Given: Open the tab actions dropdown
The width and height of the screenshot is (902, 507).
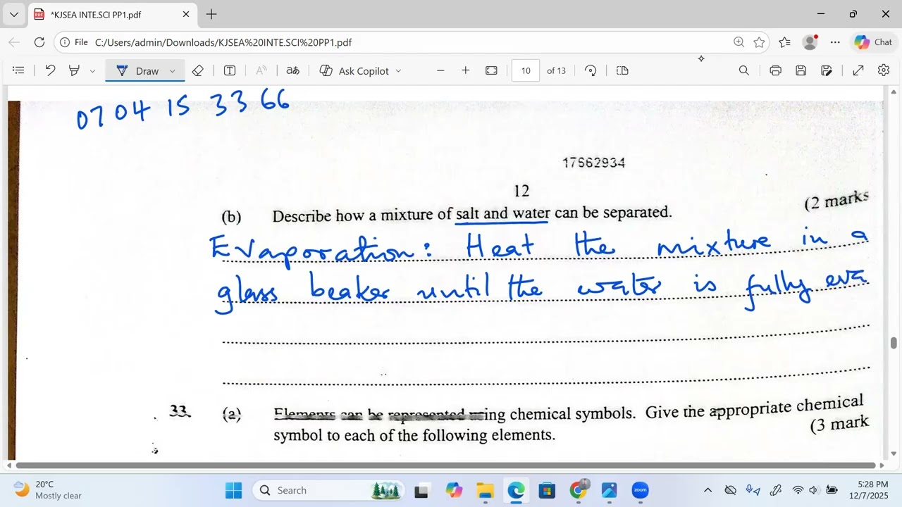Looking at the screenshot, I should point(13,14).
